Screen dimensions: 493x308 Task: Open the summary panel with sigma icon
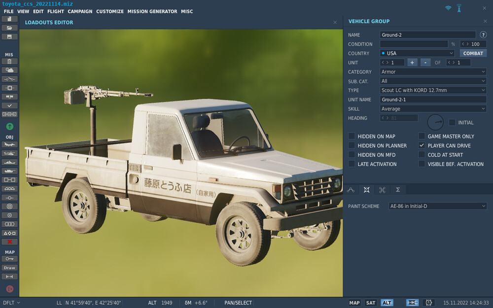397,190
